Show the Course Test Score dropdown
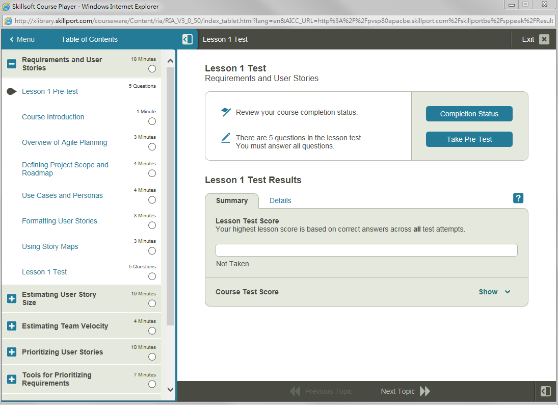 pos(494,292)
